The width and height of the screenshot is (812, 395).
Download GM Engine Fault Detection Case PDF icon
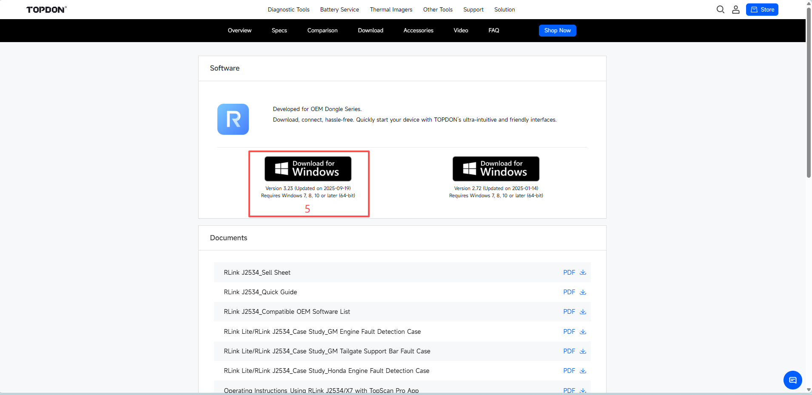583,332
